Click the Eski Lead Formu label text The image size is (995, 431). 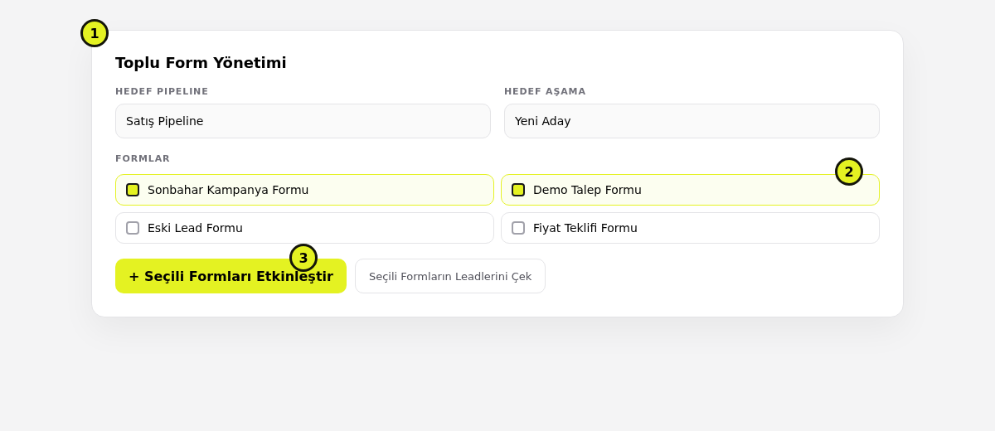click(195, 228)
